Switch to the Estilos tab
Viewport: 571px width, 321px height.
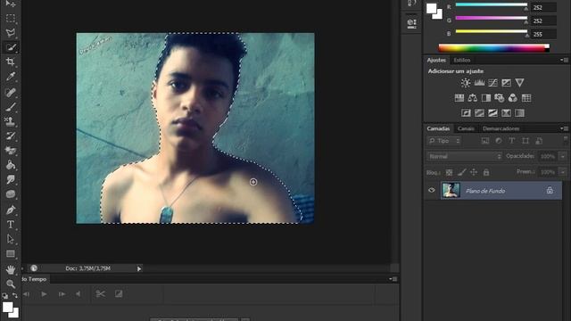[462, 60]
